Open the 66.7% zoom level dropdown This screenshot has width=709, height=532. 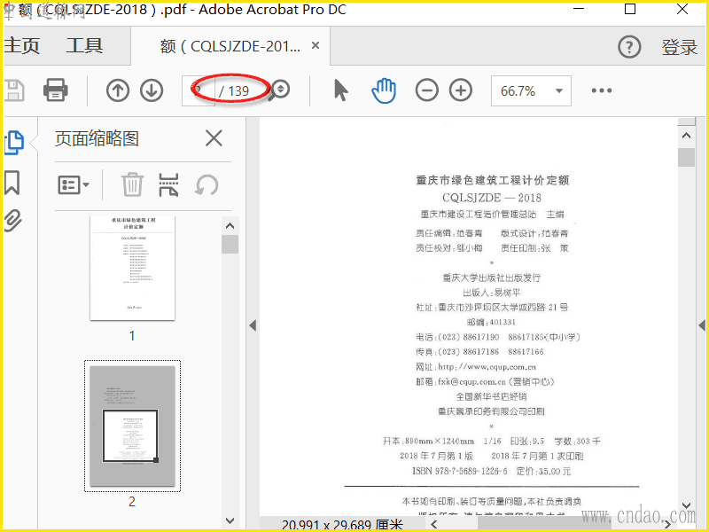(x=531, y=91)
